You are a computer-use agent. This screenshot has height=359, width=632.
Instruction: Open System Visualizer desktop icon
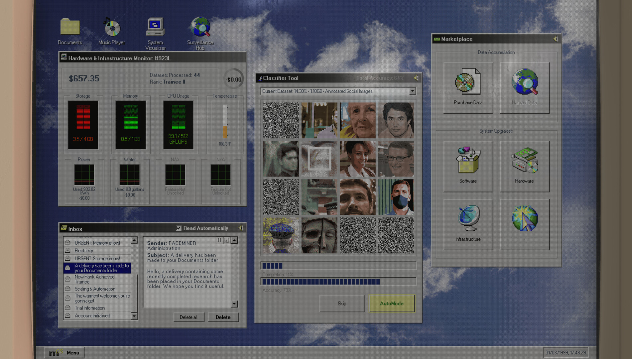click(x=155, y=27)
